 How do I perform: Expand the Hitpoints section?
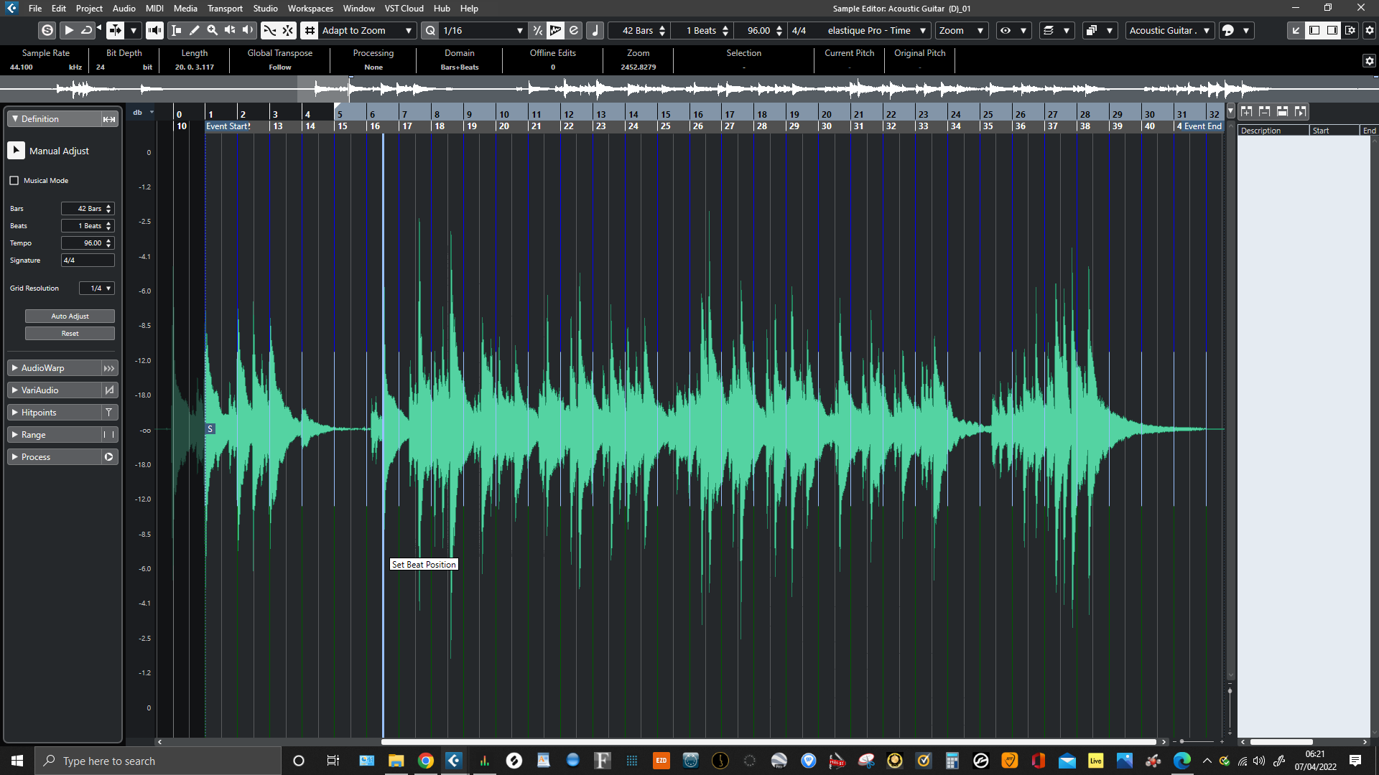39,413
